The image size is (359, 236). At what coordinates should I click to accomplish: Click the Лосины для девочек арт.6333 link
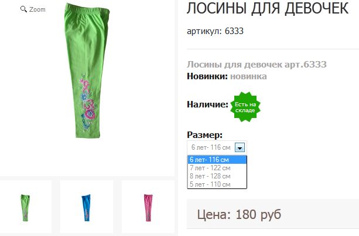[x=257, y=65]
